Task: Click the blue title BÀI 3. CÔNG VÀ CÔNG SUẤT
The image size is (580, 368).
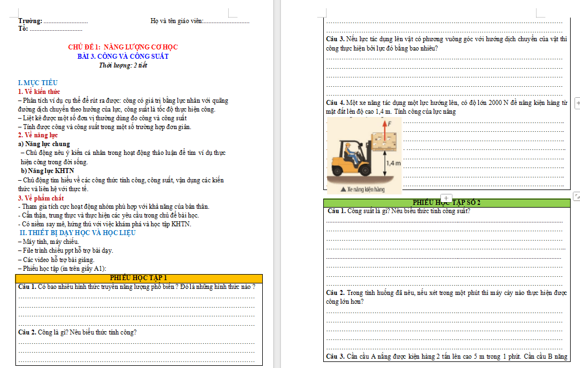Action: click(123, 57)
